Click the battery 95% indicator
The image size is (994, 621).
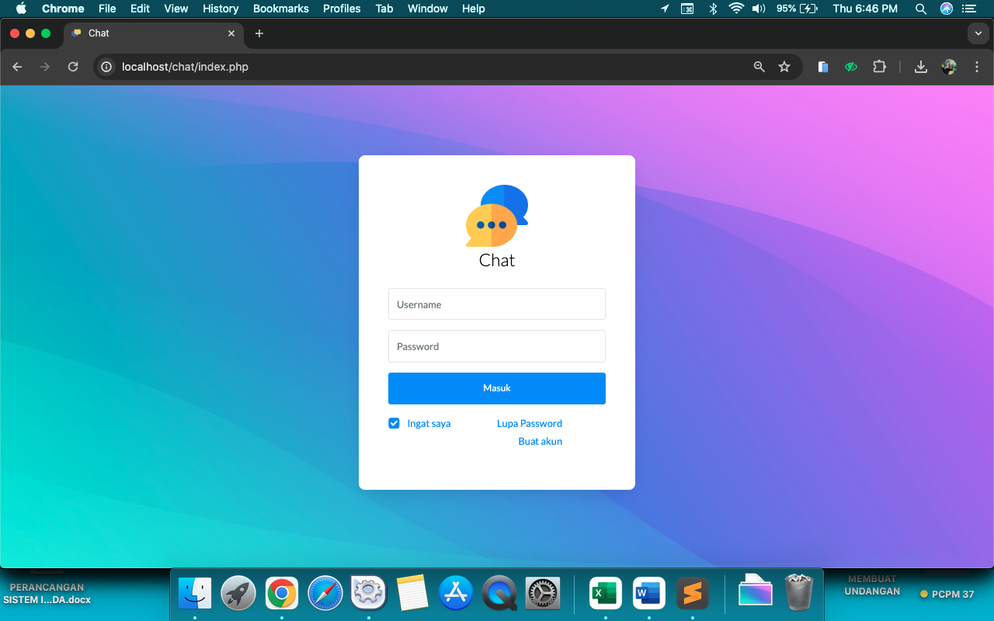pos(797,9)
